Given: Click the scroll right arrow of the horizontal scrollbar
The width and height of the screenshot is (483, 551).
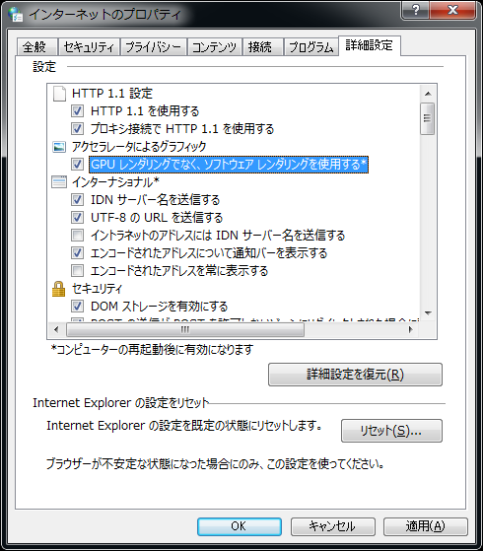Looking at the screenshot, I should (x=410, y=329).
